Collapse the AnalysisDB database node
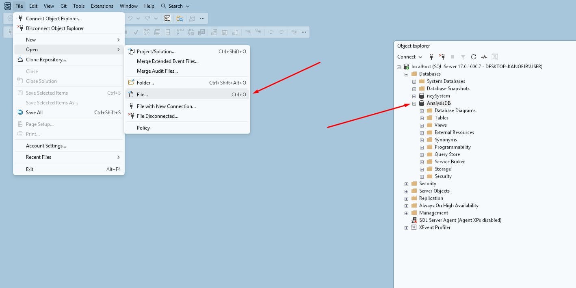 pos(414,103)
